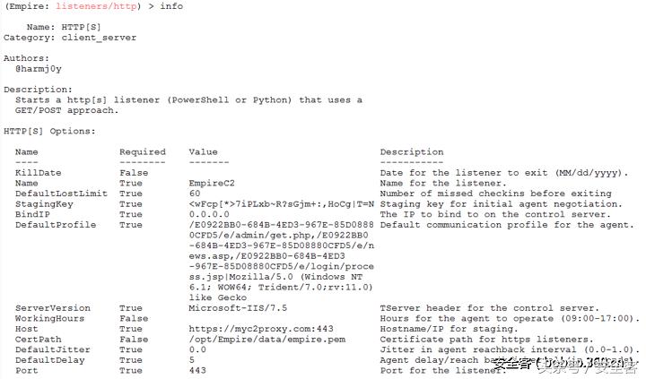Click the info command in the prompt

[x=170, y=6]
